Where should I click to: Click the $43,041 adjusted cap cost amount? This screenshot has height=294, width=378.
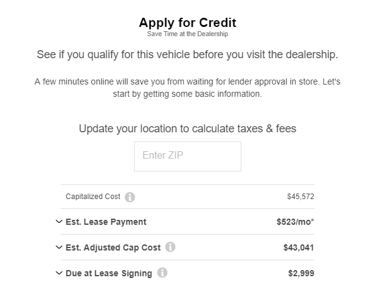(x=298, y=247)
